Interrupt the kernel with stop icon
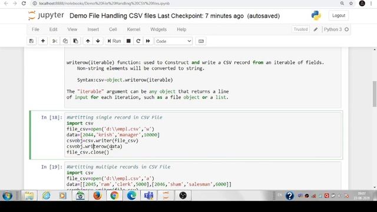This screenshot has width=377, height=212. coord(128,41)
